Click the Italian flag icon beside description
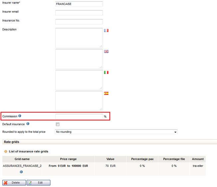Image resolution: width=217 pixels, height=187 pixels. pos(106,72)
